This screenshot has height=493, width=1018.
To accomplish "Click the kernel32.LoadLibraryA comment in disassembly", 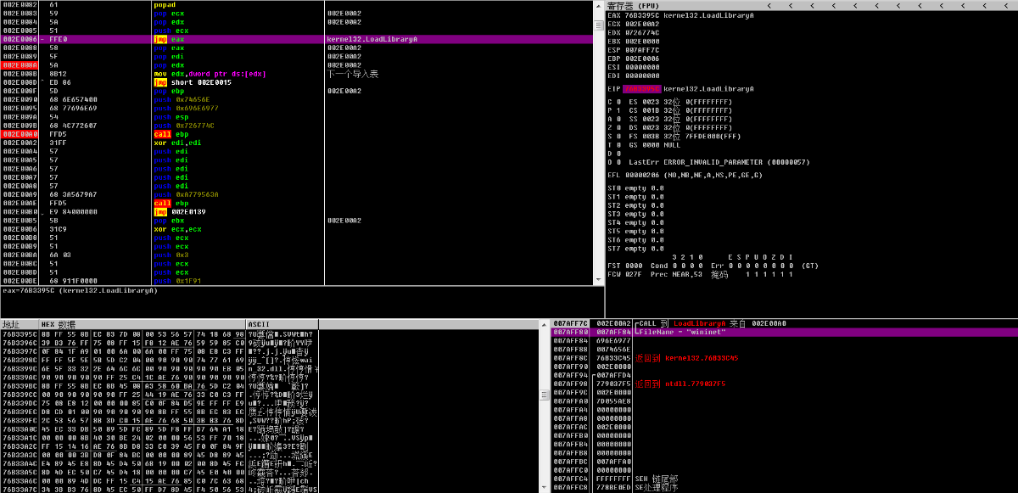I will 372,39.
